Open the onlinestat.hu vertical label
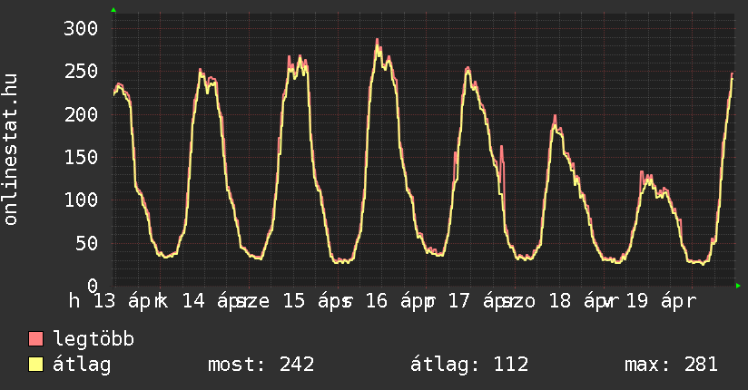The height and width of the screenshot is (390, 748). pos(11,151)
